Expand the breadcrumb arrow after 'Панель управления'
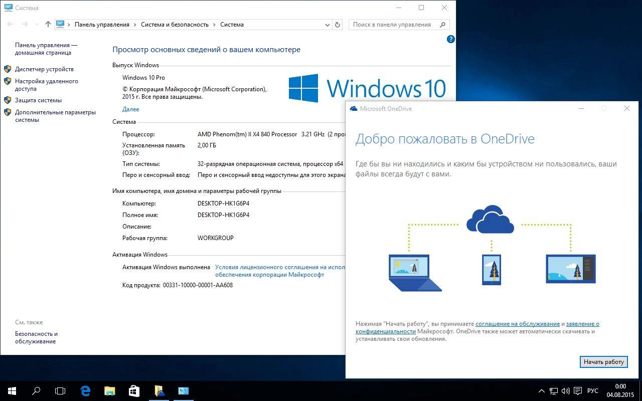The image size is (642, 401). [x=135, y=24]
